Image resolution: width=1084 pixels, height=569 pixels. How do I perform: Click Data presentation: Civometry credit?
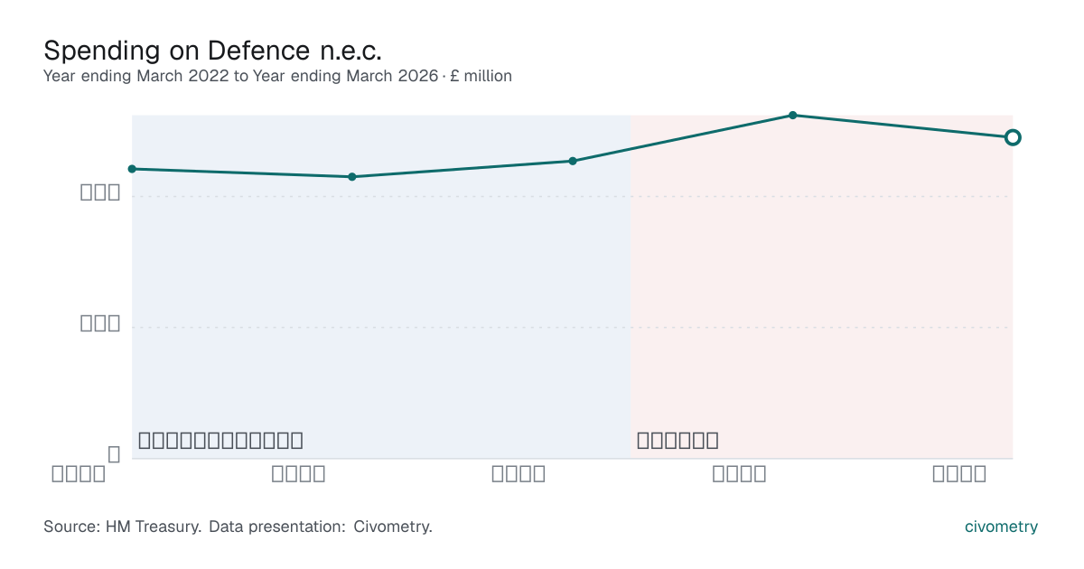(x=321, y=527)
